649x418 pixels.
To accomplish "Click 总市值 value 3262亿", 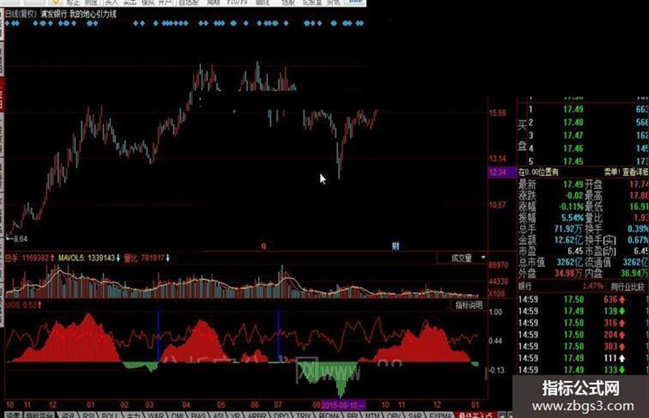I will [x=569, y=262].
